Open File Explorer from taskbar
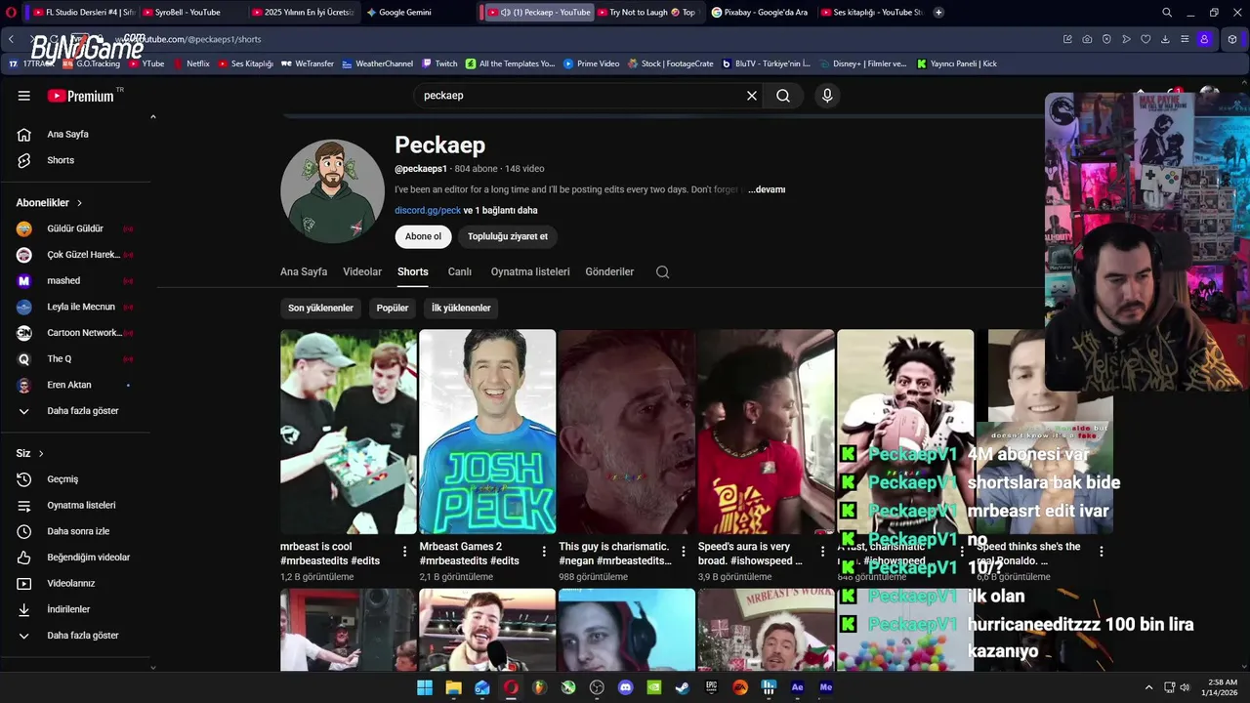 pos(453,687)
